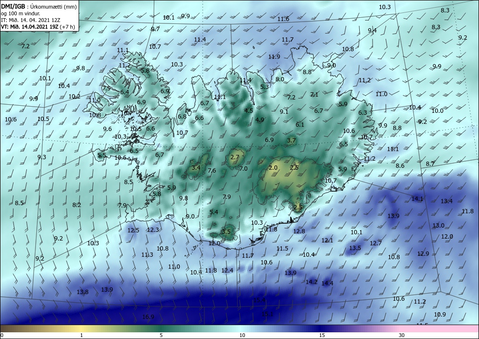The image size is (479, 339).
Task: Select the 'IT: Mið. 14. 04. 2021 12Z' line
Action: point(31,20)
